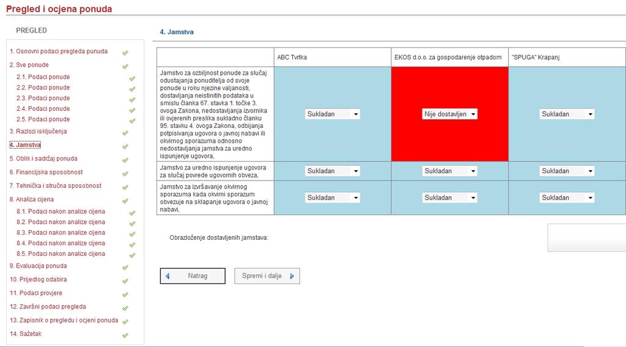Go to step 5. Oblik i sadržaj ponuda
This screenshot has height=347, width=626.
point(43,159)
